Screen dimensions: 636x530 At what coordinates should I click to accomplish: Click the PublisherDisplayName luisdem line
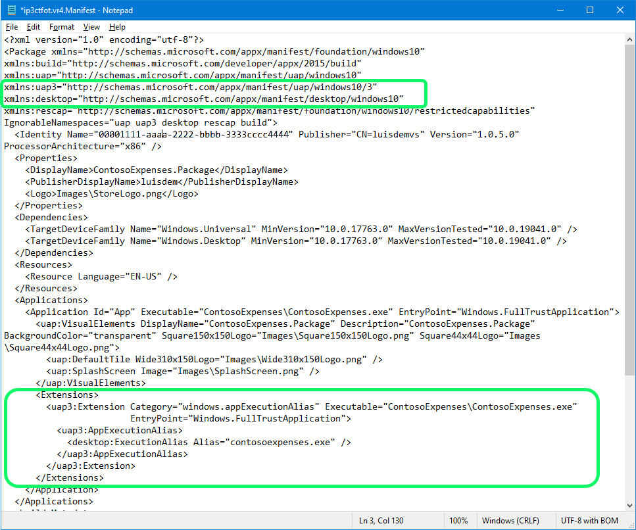pos(162,181)
